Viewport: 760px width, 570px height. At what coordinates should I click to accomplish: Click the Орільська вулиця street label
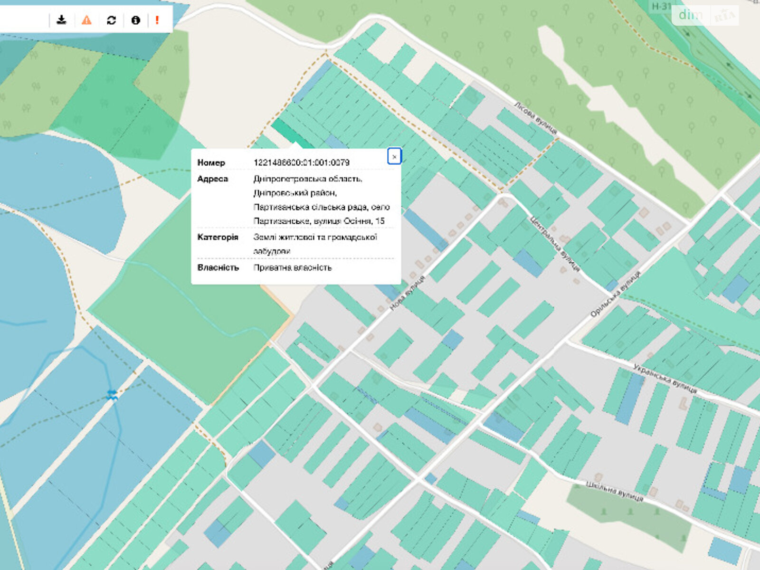615,294
